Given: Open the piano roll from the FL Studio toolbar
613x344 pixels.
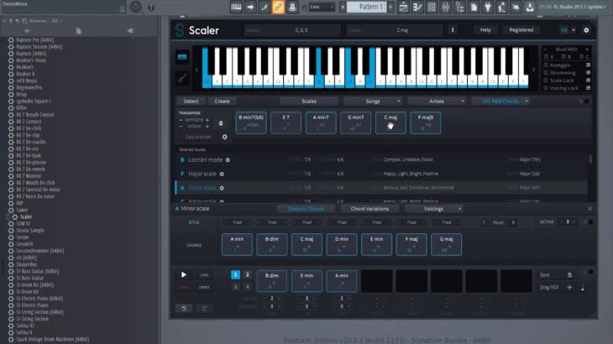Looking at the screenshot, I should [x=236, y=7].
